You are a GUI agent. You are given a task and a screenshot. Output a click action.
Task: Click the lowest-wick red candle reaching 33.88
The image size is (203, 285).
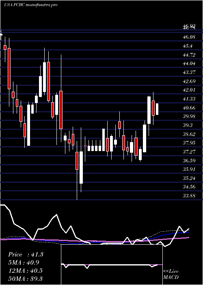pos(77,161)
